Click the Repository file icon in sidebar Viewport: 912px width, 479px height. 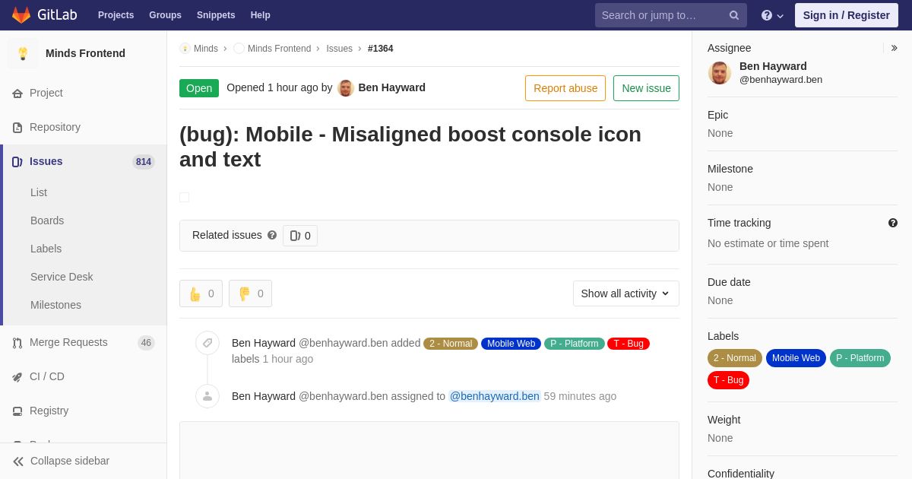click(x=17, y=128)
